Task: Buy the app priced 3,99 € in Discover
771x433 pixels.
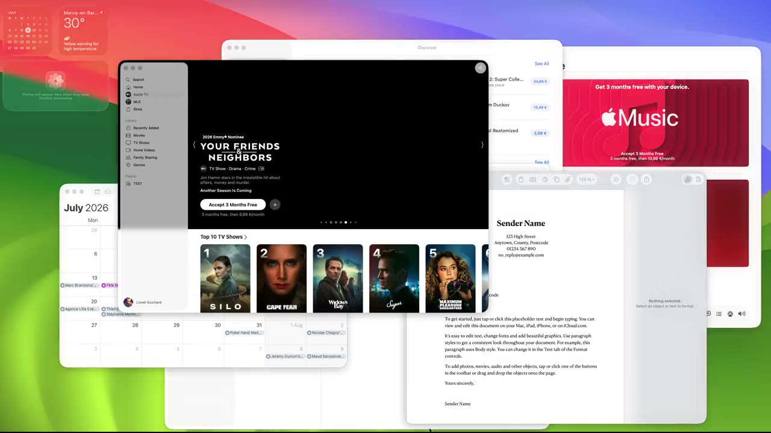Action: (540, 133)
